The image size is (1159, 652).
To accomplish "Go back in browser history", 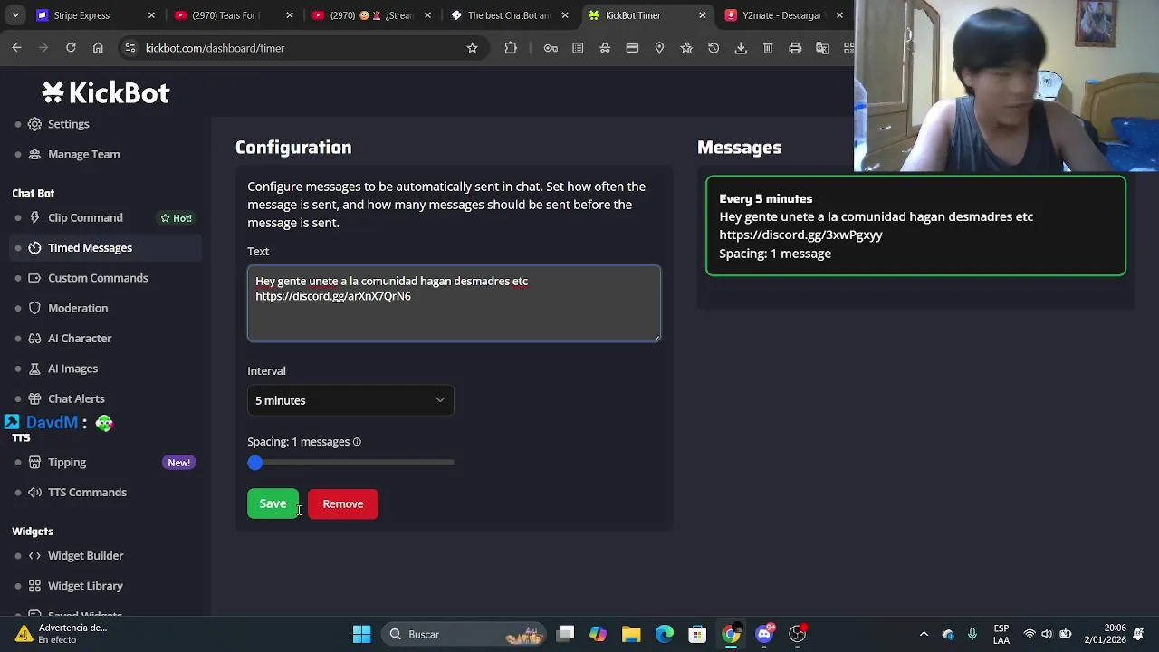I will pos(16,48).
